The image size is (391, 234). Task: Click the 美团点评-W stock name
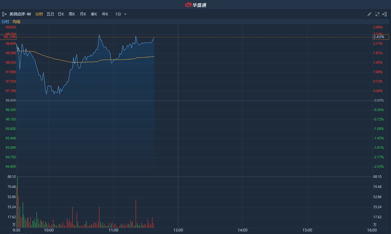[20, 14]
